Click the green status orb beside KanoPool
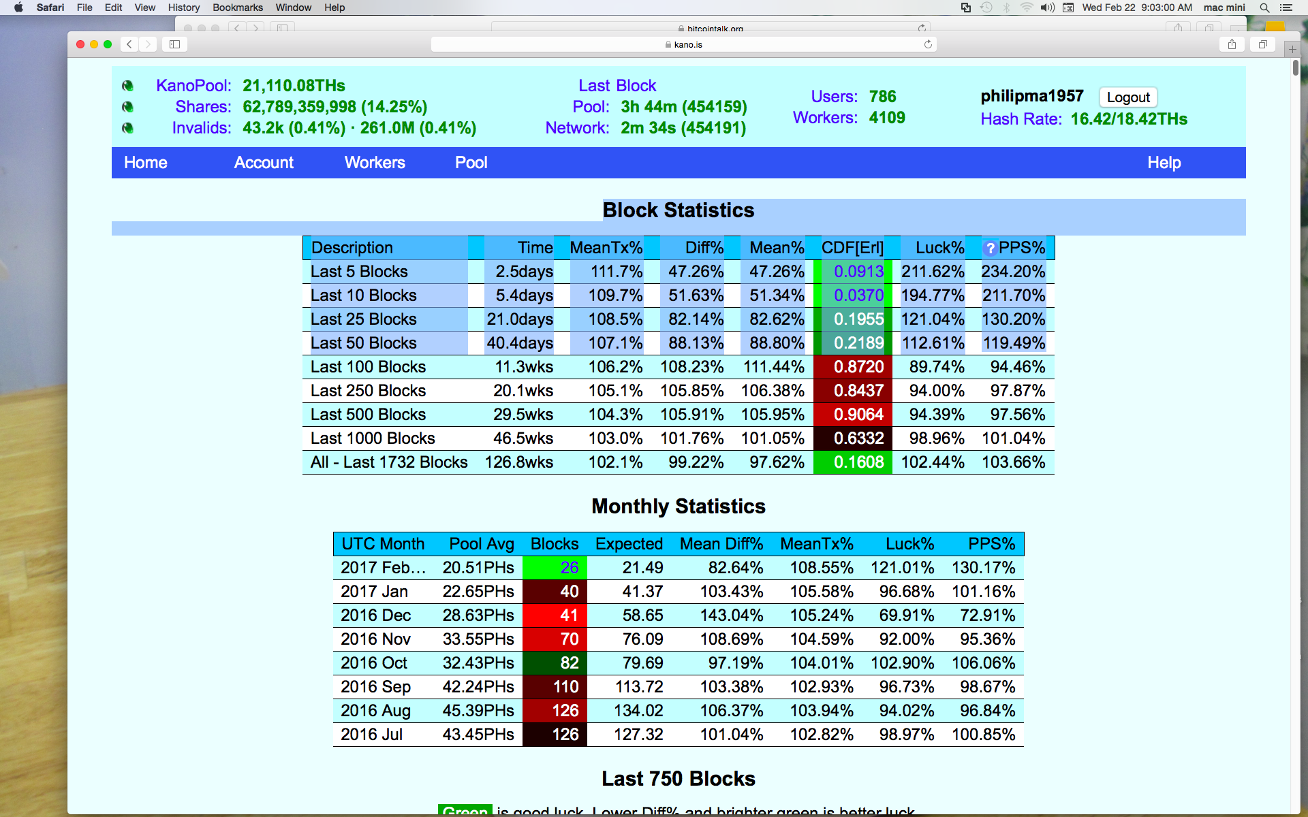1308x817 pixels. (x=127, y=86)
